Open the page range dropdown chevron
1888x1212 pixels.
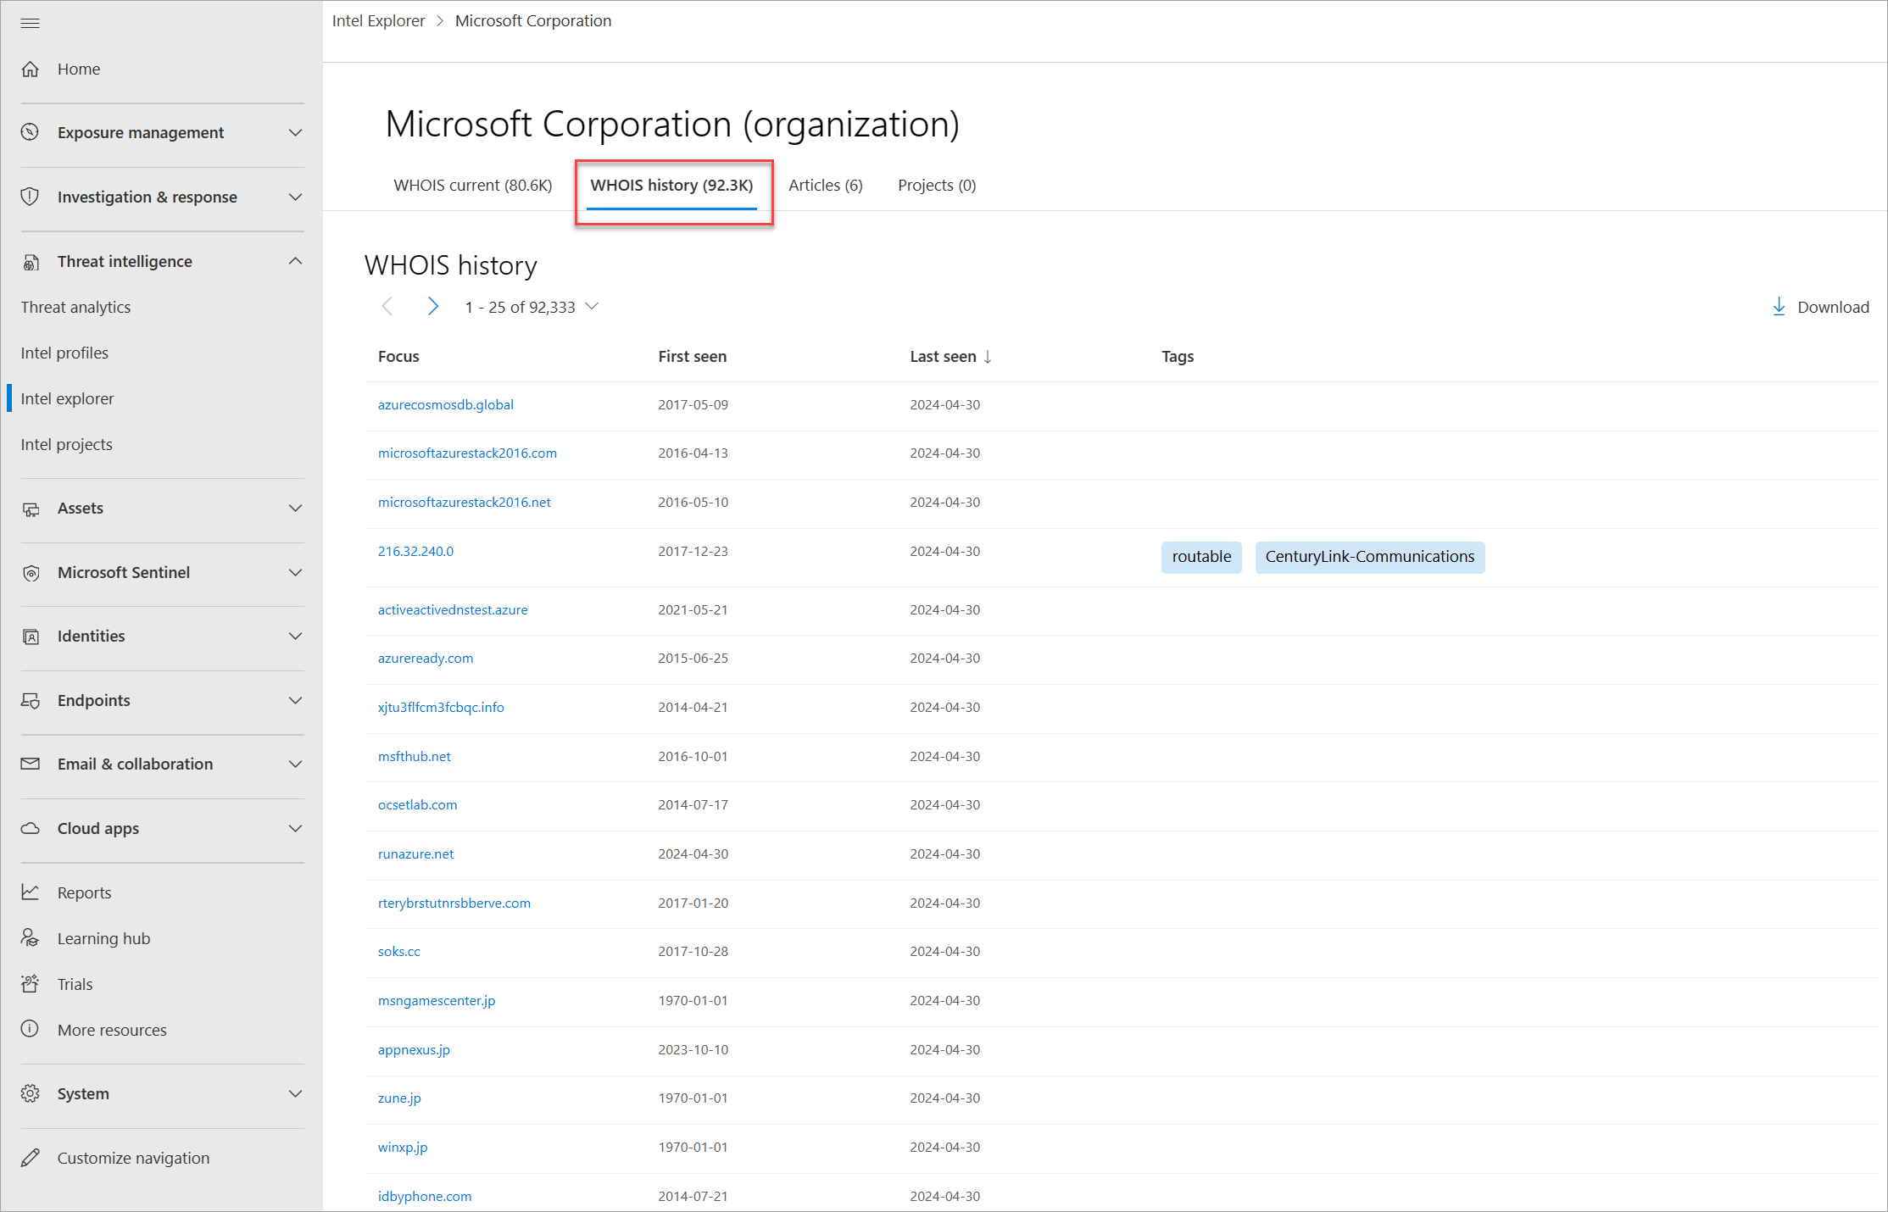click(593, 307)
